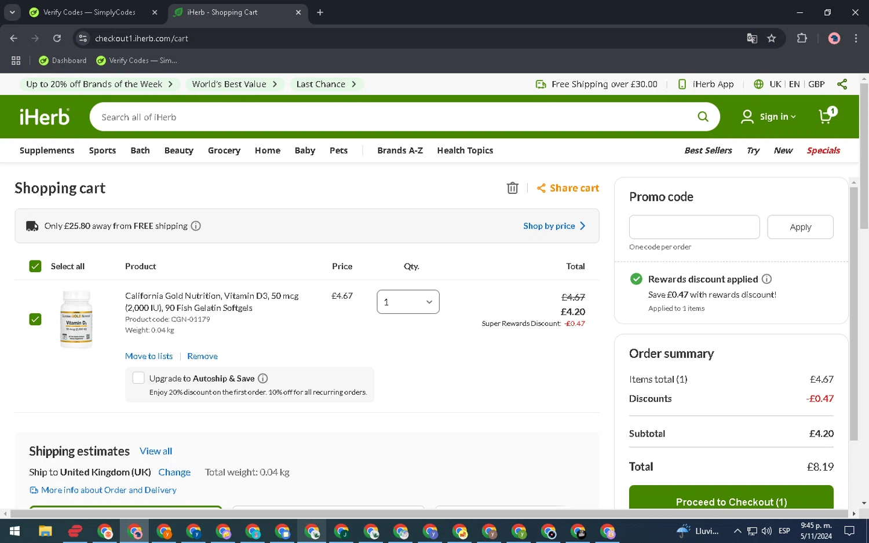Open the browser extensions puzzle icon

[x=802, y=38]
